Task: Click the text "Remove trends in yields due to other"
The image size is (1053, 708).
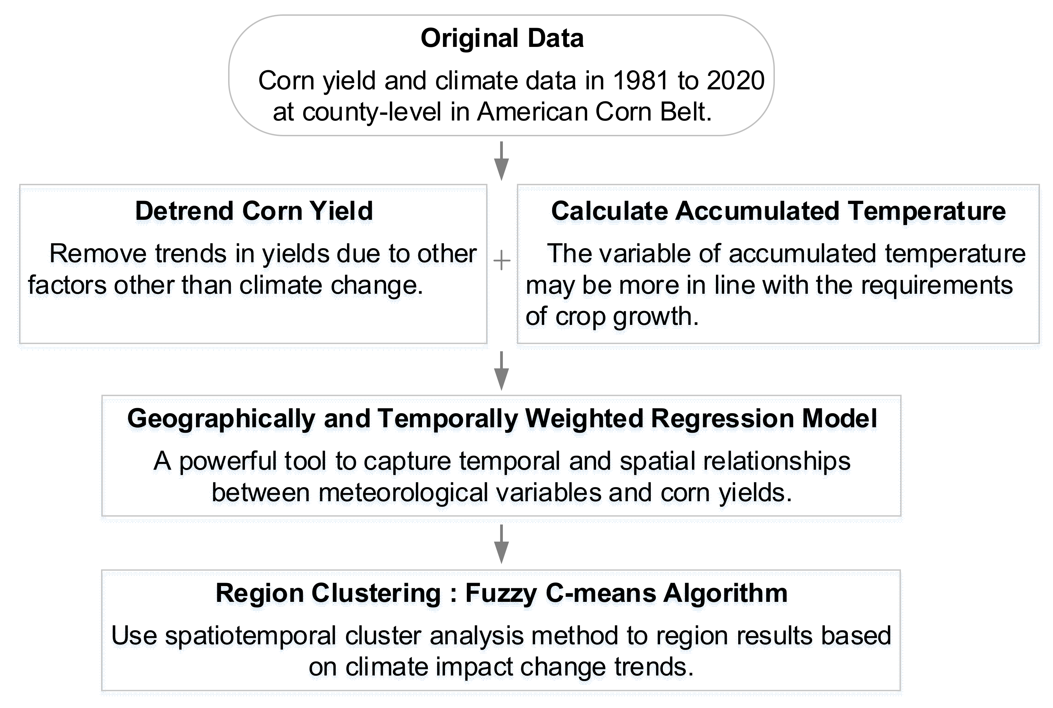Action: 263,253
